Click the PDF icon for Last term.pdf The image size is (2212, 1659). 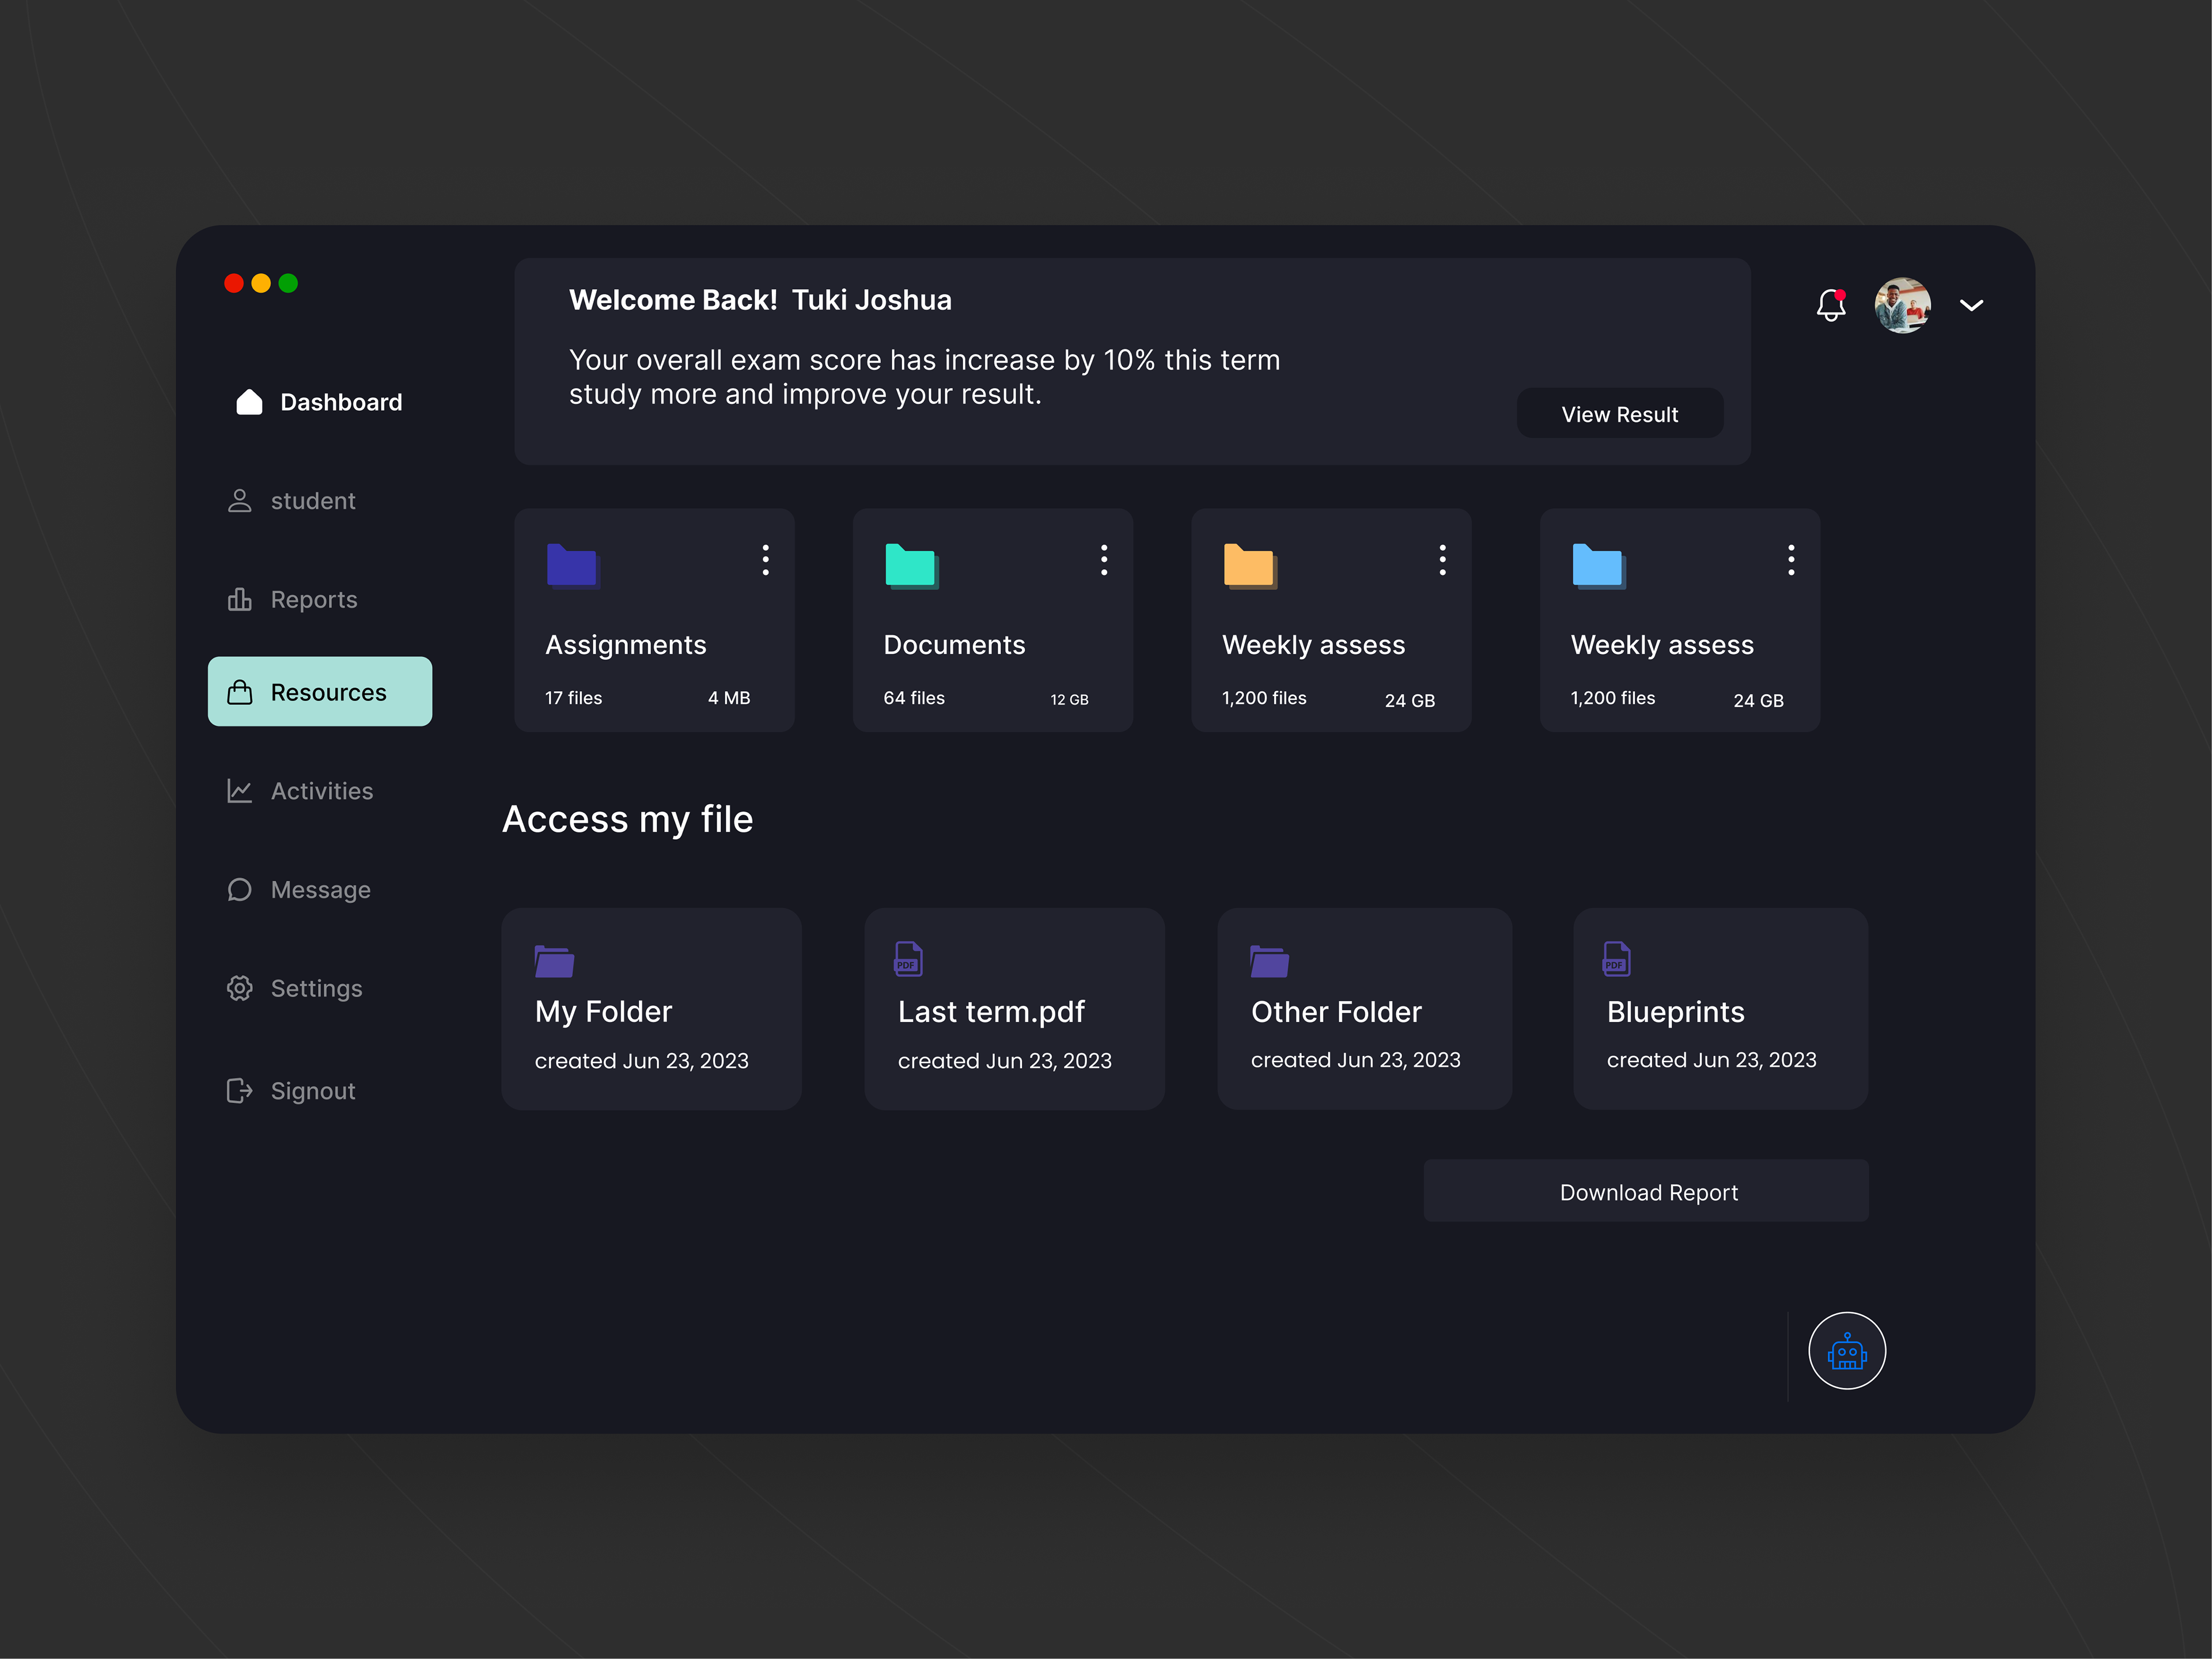click(908, 959)
